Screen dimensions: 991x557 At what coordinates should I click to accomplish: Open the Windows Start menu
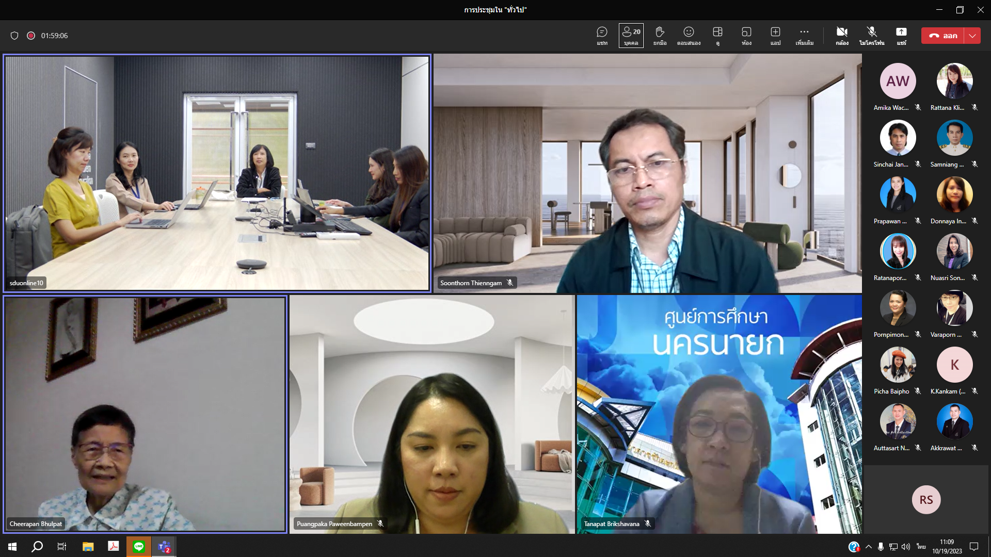click(12, 547)
